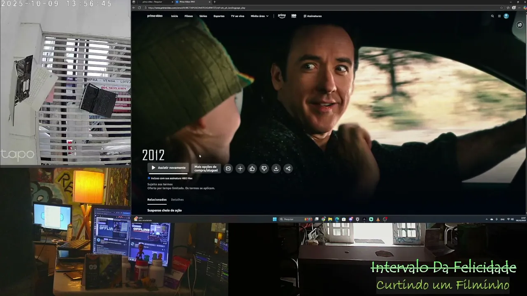Click the movie title '2012'
The width and height of the screenshot is (527, 296).
pyautogui.click(x=154, y=155)
